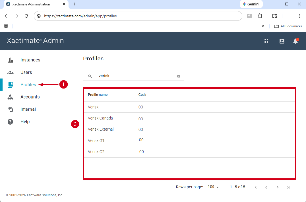Click the search magnifier icon
Image resolution: width=306 pixels, height=202 pixels.
pos(90,76)
